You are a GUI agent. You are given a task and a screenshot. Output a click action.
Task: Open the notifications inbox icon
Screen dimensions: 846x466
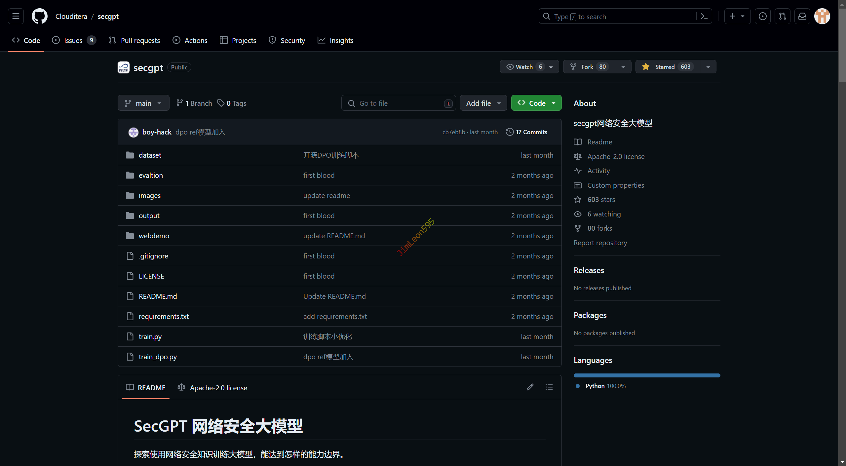click(802, 16)
